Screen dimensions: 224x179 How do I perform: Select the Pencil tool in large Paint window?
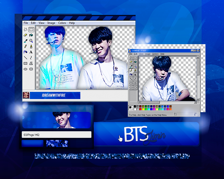[26, 47]
